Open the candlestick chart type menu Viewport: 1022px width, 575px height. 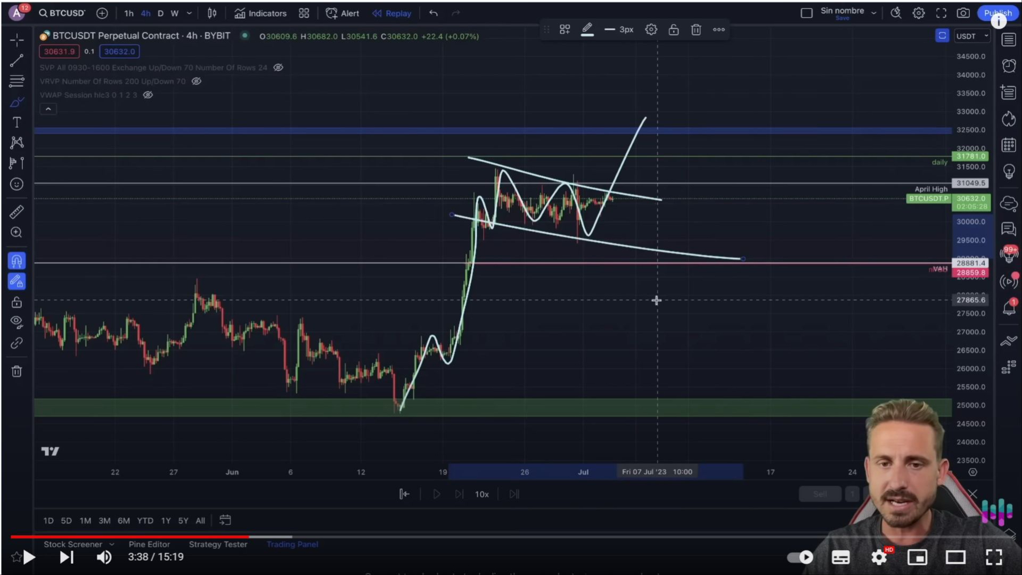pyautogui.click(x=212, y=13)
